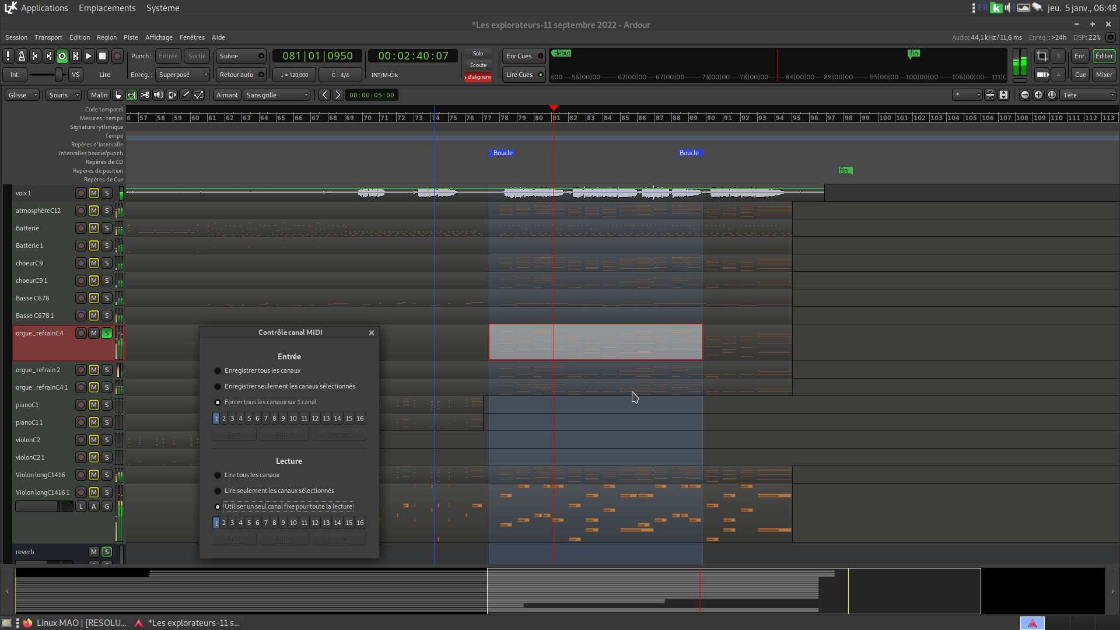Screen dimensions: 1120x630
Task: Select MIDI input channel 5
Action: pos(249,418)
